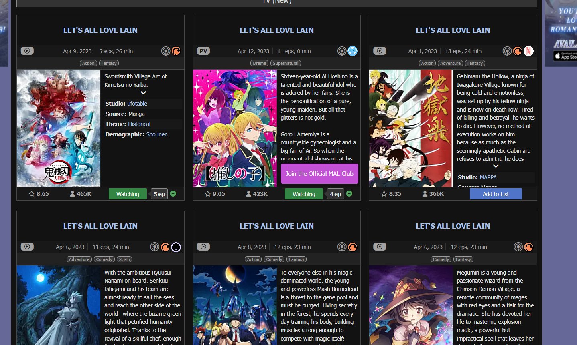Image resolution: width=577 pixels, height=345 pixels.
Task: Select the TV (New) tab at the top
Action: pyautogui.click(x=277, y=2)
